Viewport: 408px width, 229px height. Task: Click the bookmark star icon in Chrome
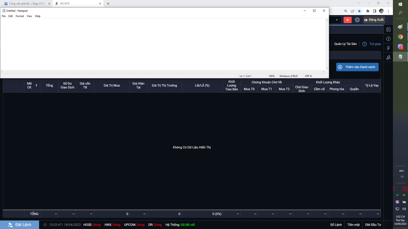tap(359, 11)
